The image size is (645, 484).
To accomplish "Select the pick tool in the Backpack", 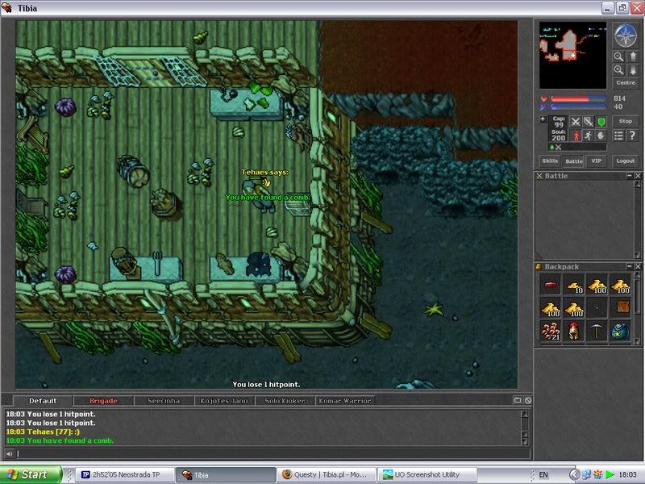I will pos(597,331).
